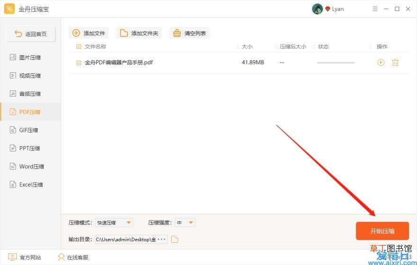Switch to 音频压缩 in the sidebar
Image resolution: width=417 pixels, height=265 pixels.
point(31,94)
